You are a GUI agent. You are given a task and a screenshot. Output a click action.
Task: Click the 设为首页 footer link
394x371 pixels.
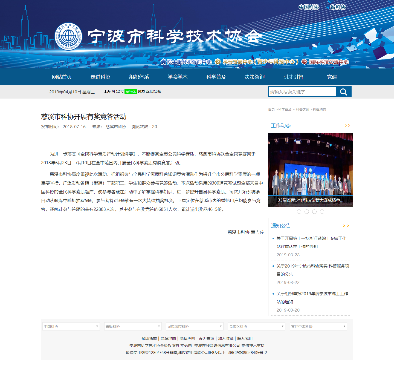click(x=207, y=339)
